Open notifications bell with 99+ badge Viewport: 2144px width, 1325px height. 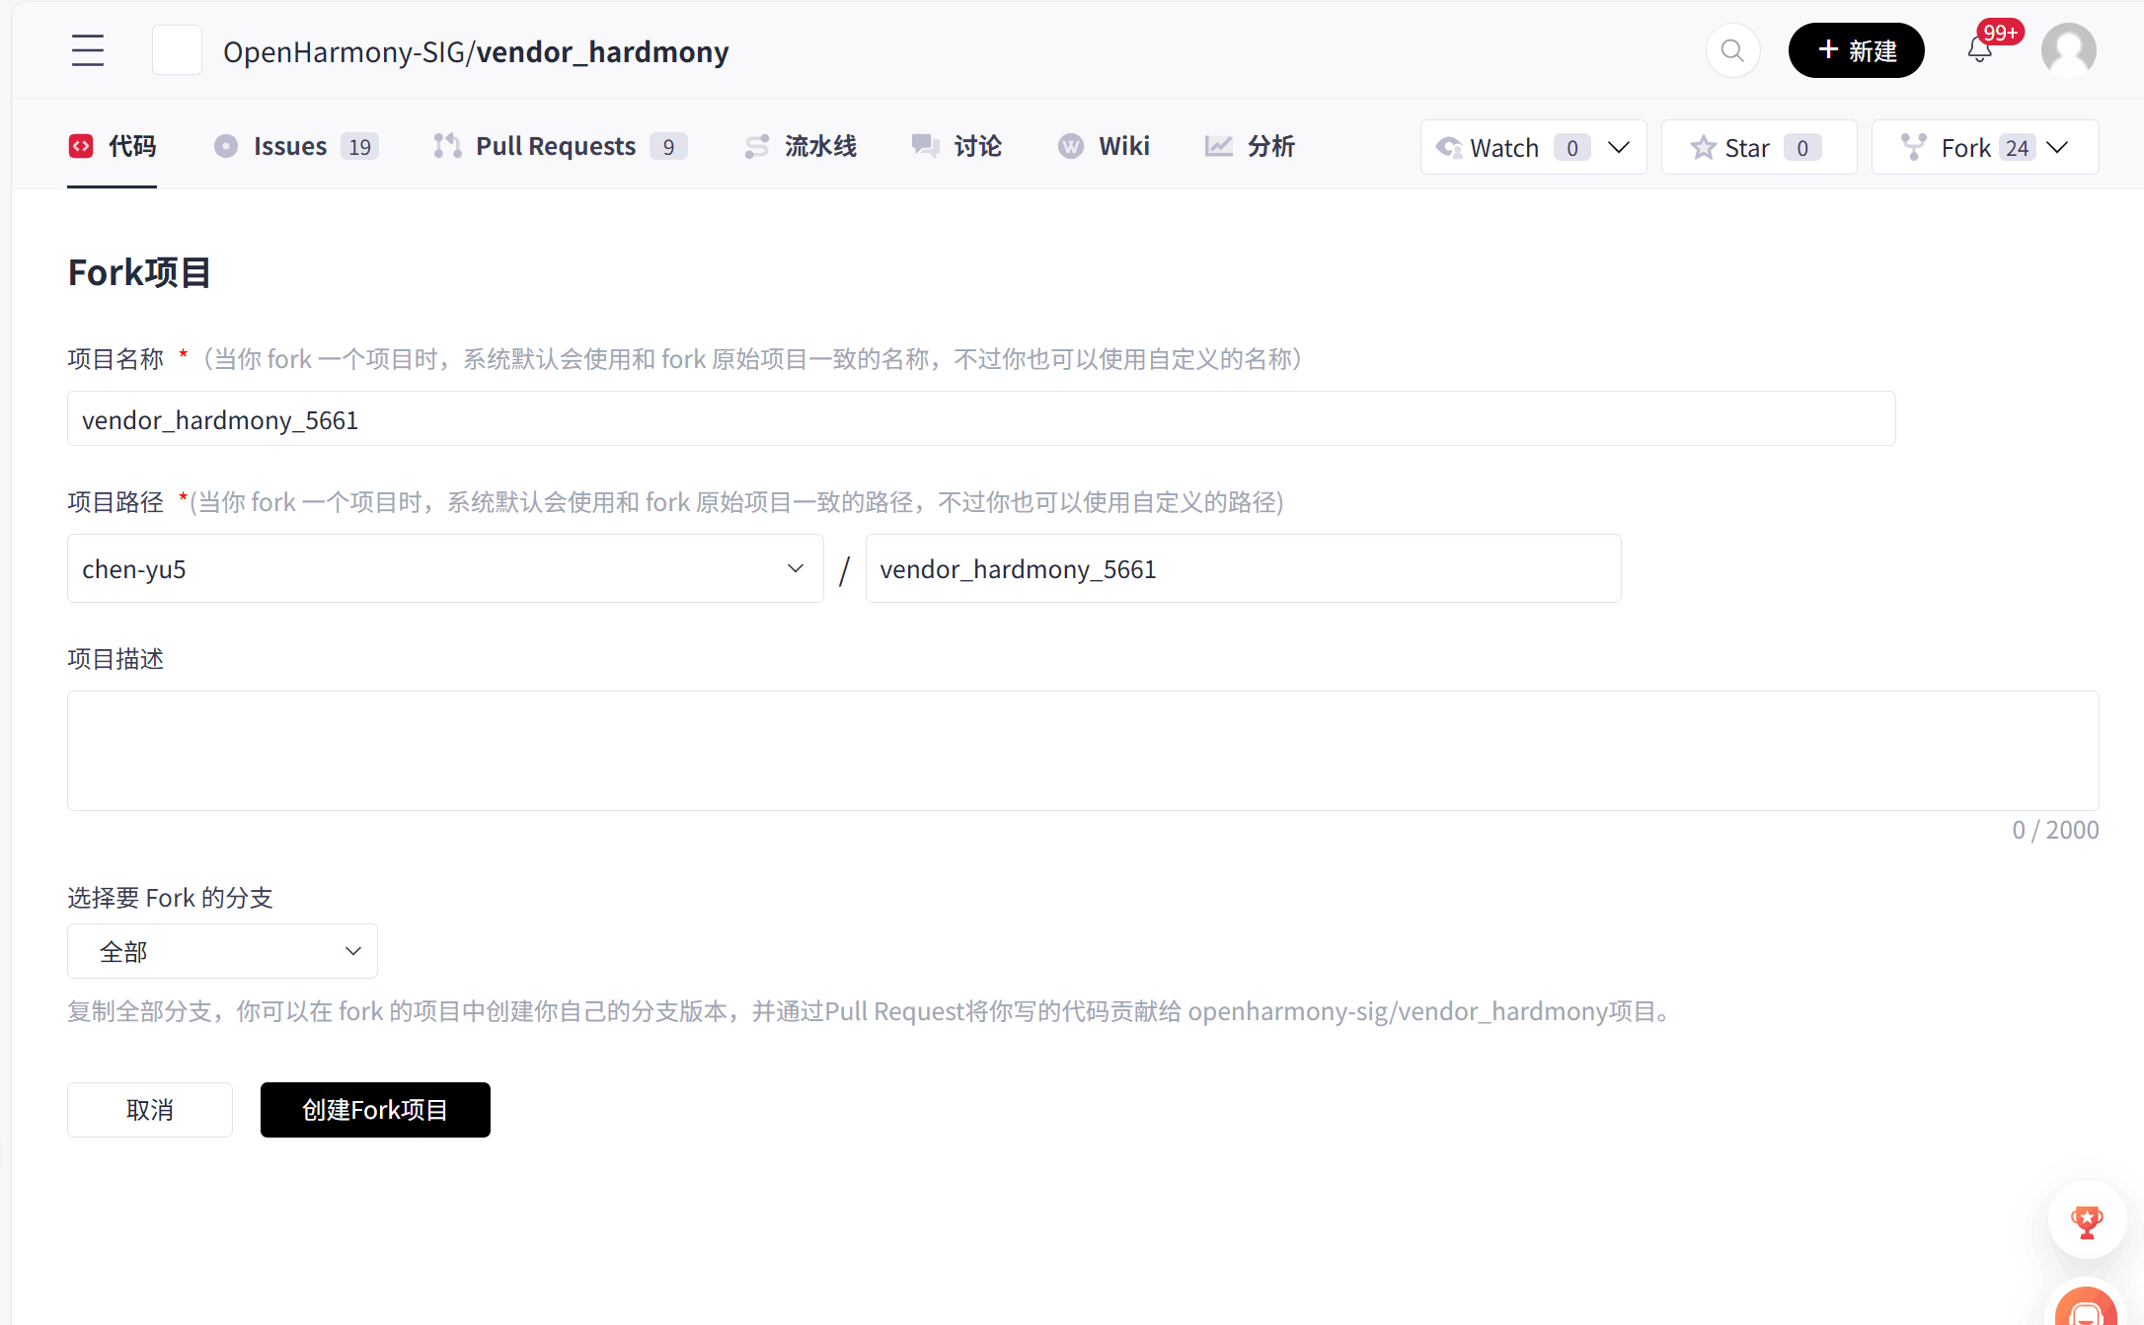tap(1979, 50)
